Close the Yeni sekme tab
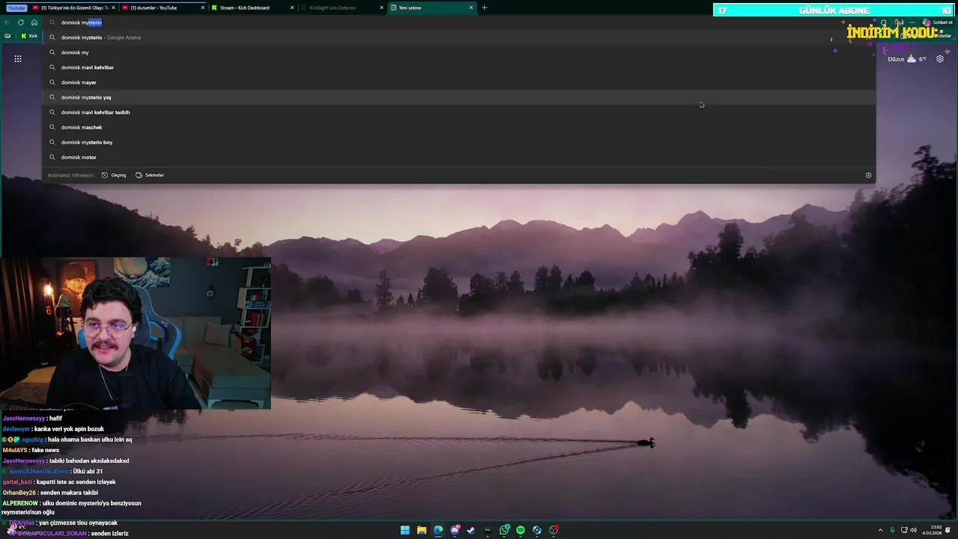958x539 pixels. pos(471,7)
